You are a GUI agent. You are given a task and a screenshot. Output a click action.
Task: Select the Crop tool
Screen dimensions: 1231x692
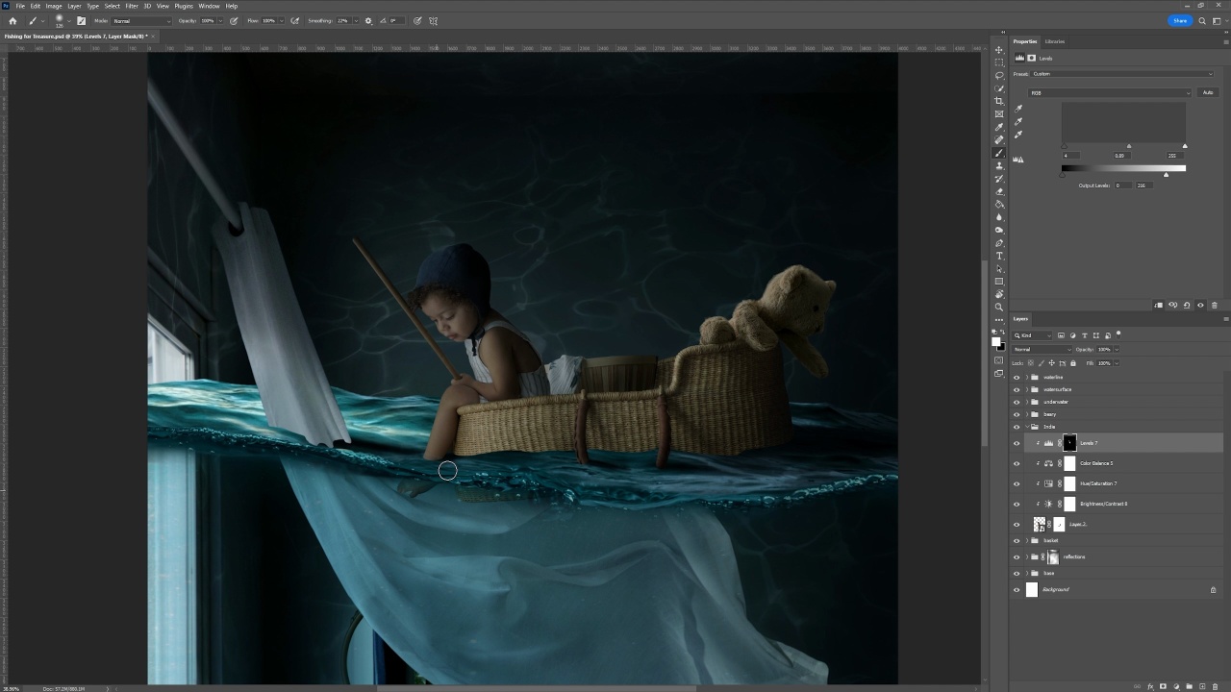pyautogui.click(x=999, y=101)
